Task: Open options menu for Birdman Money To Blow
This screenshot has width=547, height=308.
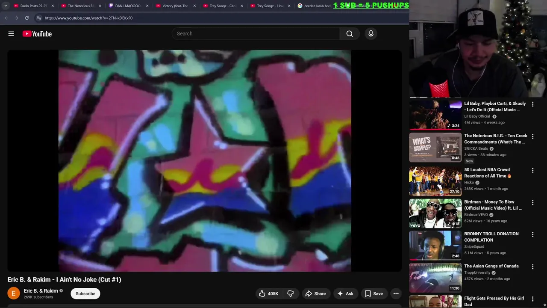Action: pyautogui.click(x=532, y=202)
